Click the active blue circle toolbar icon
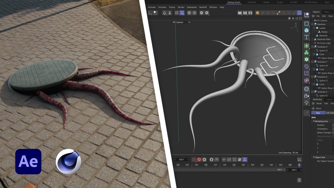 click(x=299, y=13)
